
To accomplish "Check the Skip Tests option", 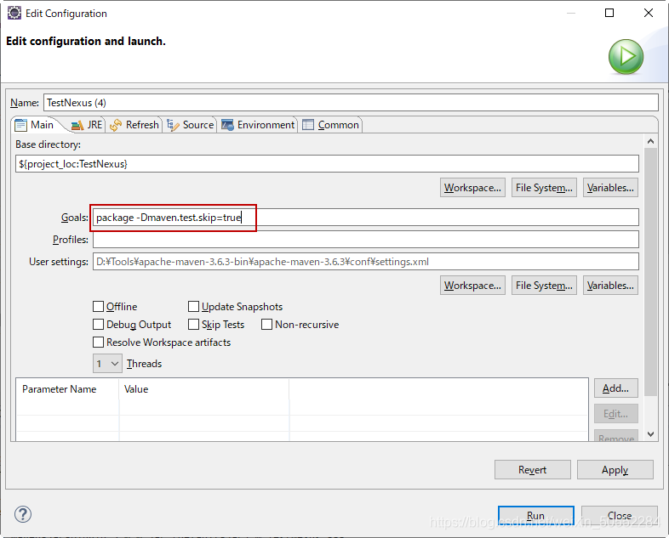I will [x=193, y=324].
